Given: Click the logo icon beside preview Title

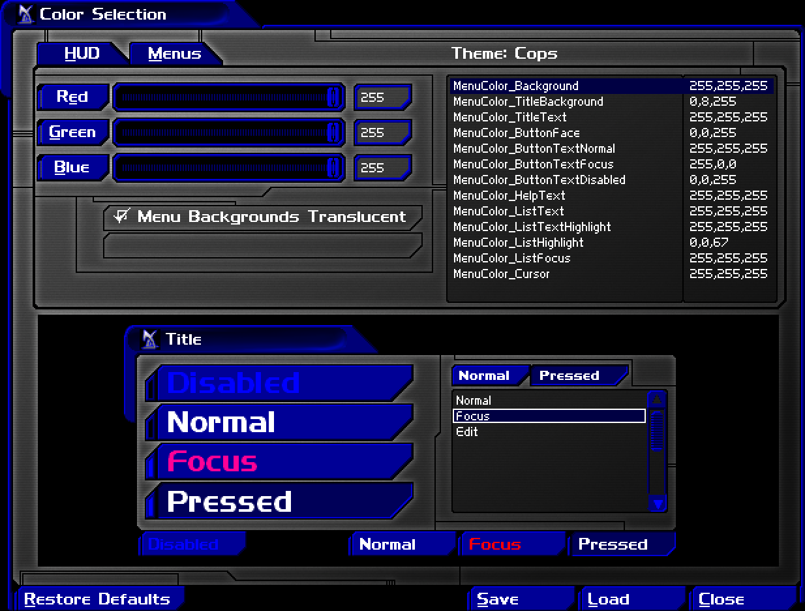Looking at the screenshot, I should 150,339.
